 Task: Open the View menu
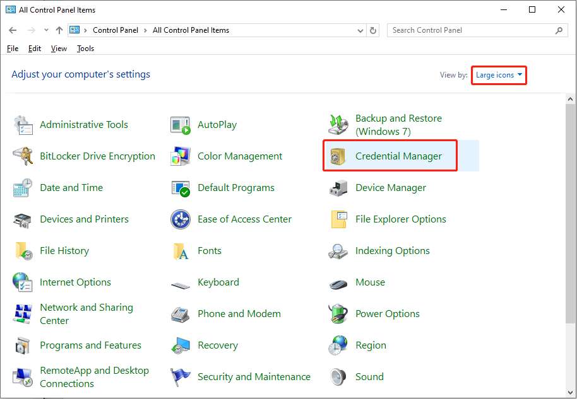tap(59, 48)
